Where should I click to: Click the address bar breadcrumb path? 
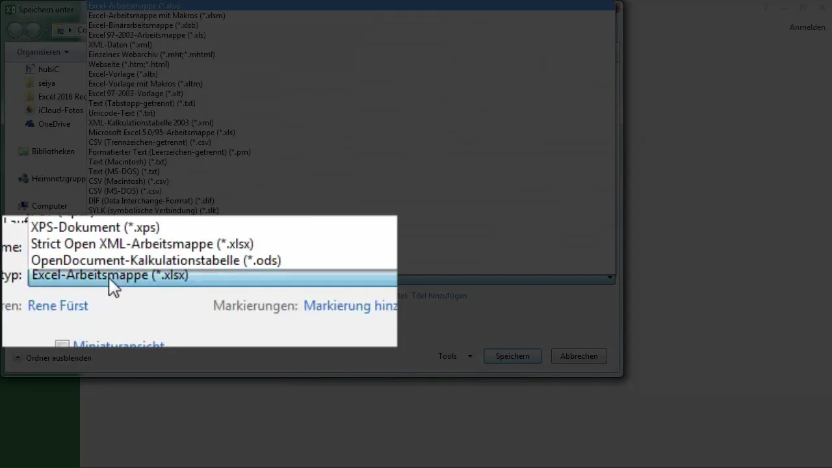[x=70, y=30]
